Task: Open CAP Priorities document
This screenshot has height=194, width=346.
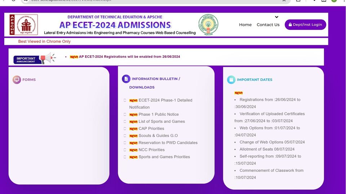Action: 151,129
